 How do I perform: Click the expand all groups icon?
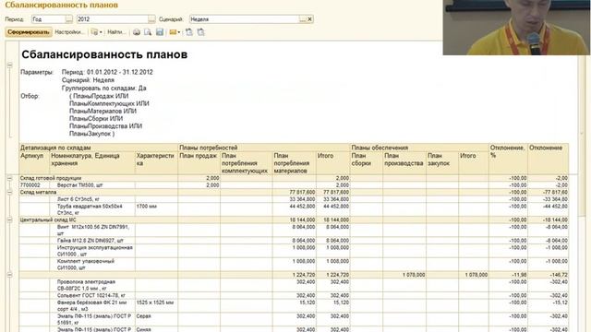pos(189,32)
